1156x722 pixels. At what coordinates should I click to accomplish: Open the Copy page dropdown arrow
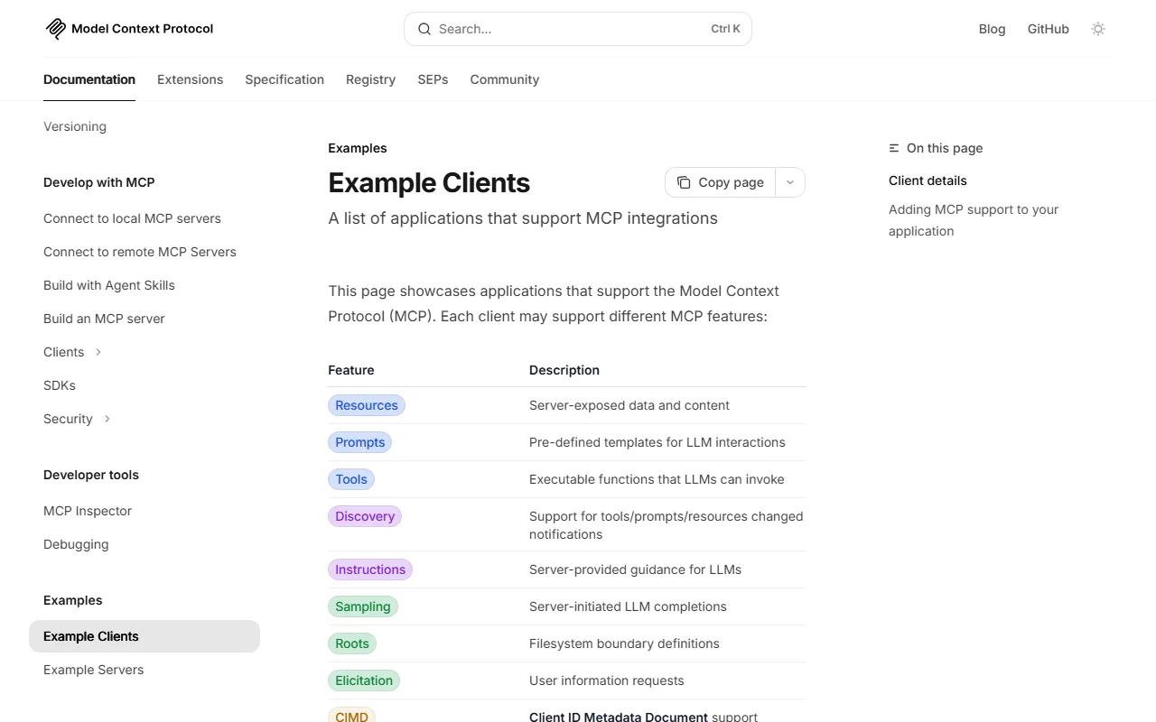(x=790, y=182)
